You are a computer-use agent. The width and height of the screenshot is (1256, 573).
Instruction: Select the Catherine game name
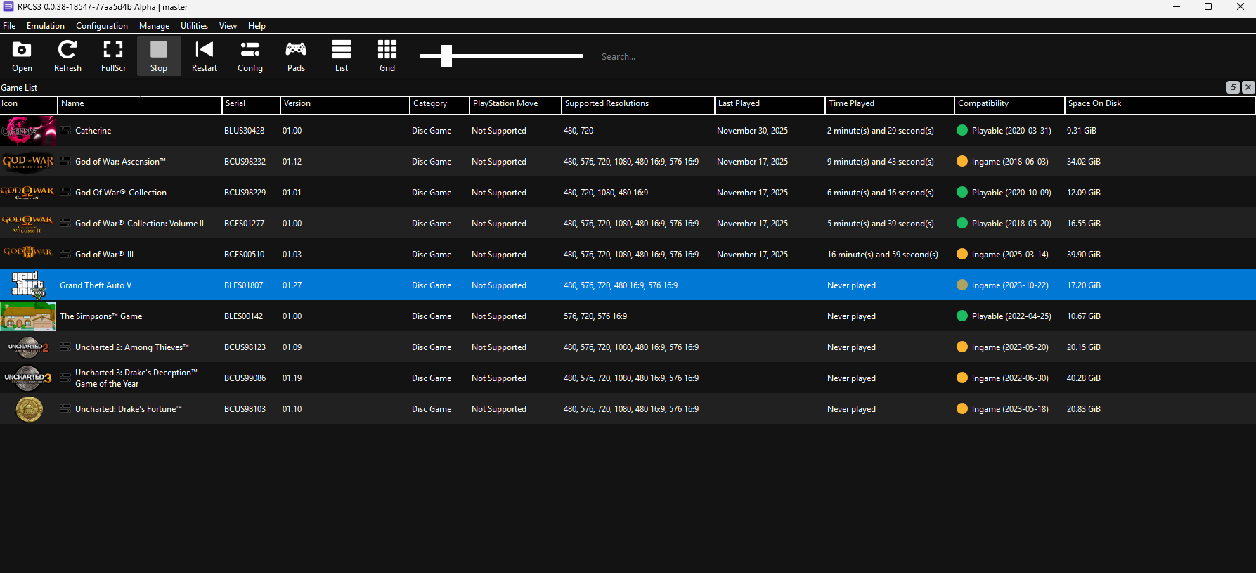click(93, 131)
